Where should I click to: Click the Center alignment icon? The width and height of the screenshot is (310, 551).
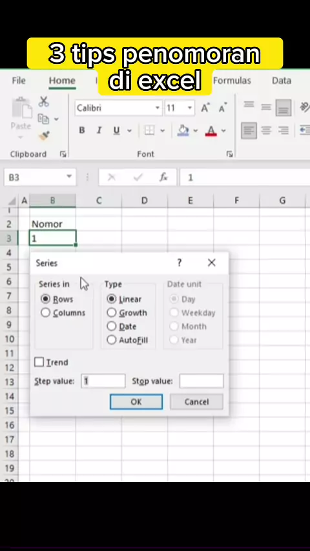pyautogui.click(x=266, y=130)
